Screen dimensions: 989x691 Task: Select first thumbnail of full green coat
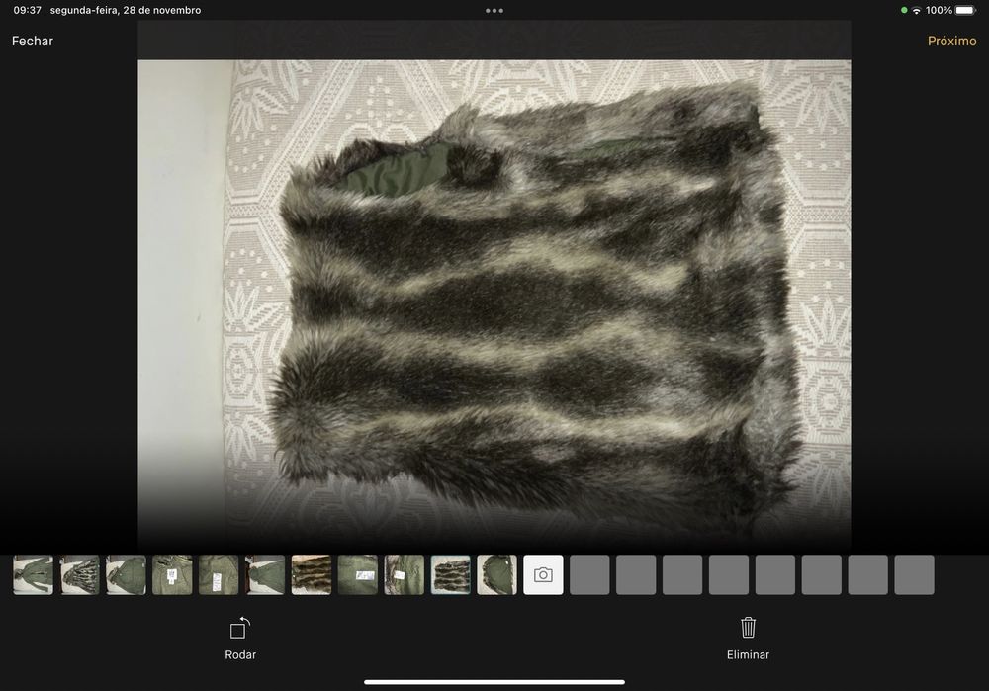34,575
